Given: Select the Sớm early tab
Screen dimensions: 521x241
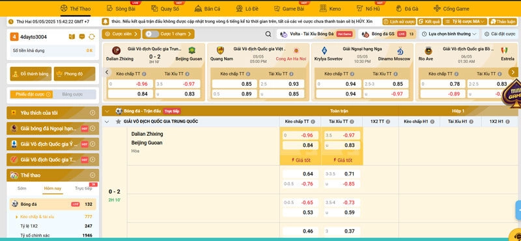Looking at the screenshot, I should point(22,188).
